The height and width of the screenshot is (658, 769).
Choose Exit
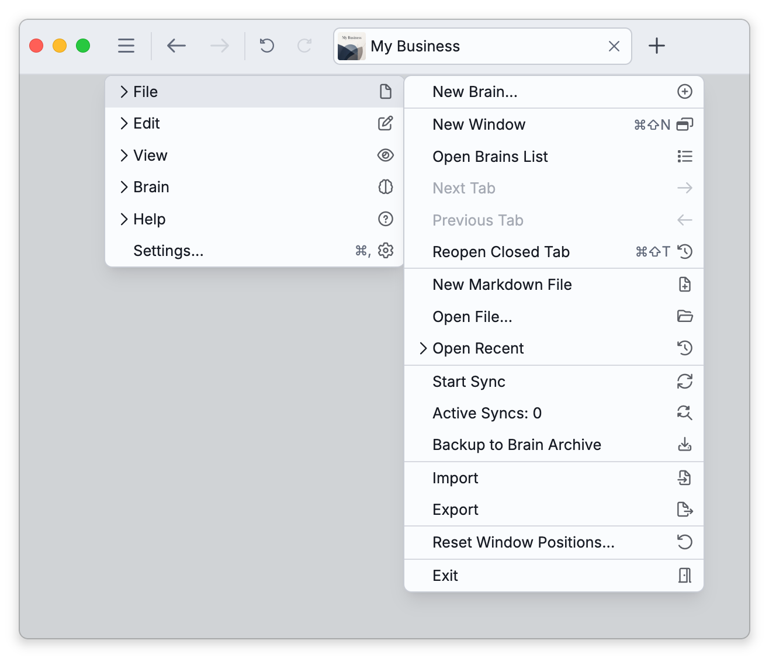[554, 576]
